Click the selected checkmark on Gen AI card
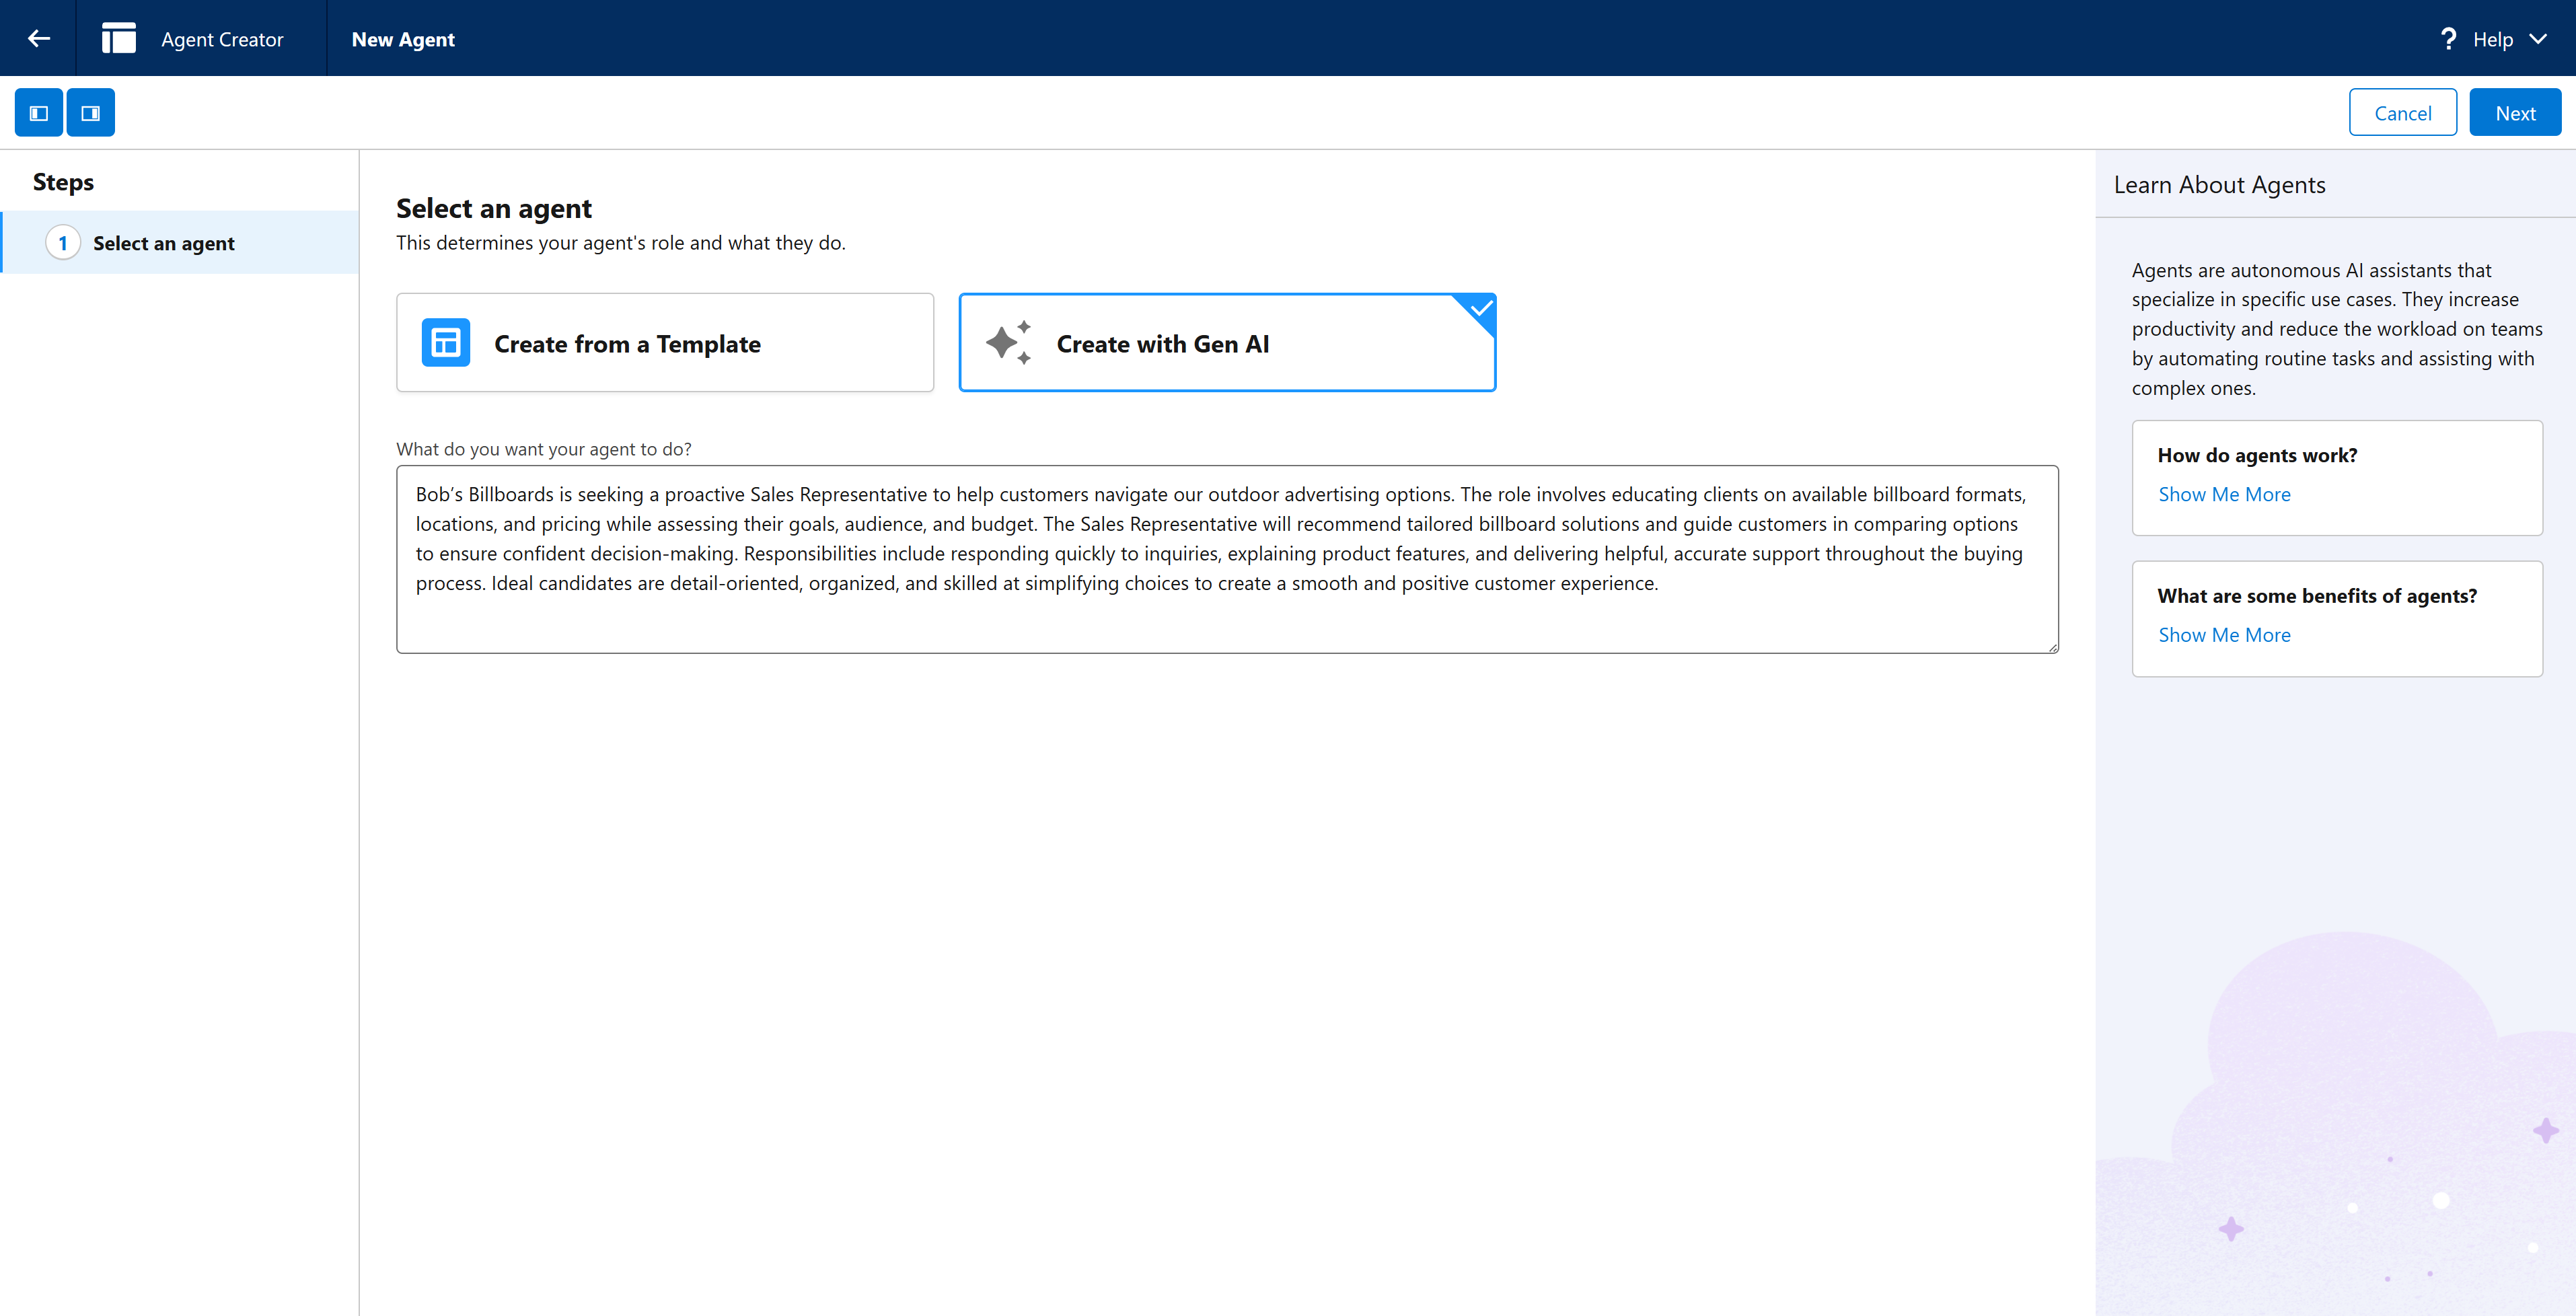This screenshot has height=1316, width=2576. click(x=1481, y=308)
